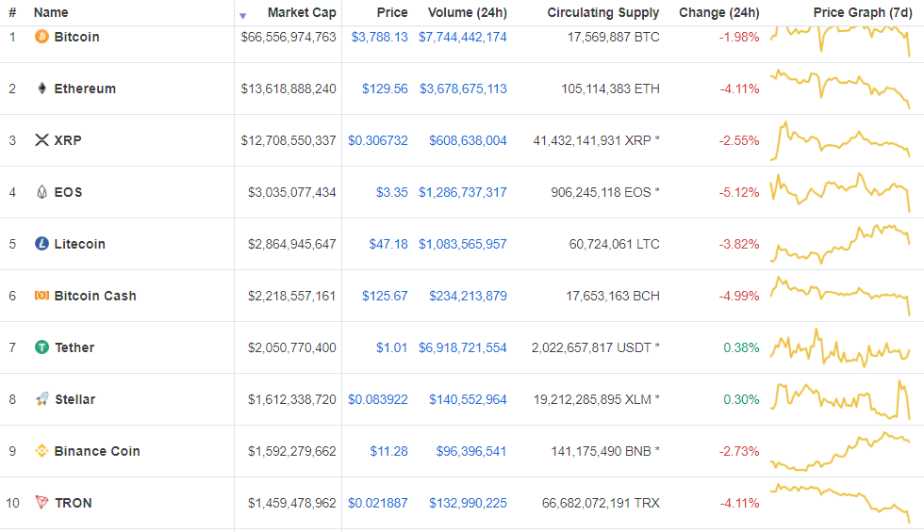Screen dimensions: 924x532
Task: Open the Bitcoin Cash name link
Action: [95, 296]
